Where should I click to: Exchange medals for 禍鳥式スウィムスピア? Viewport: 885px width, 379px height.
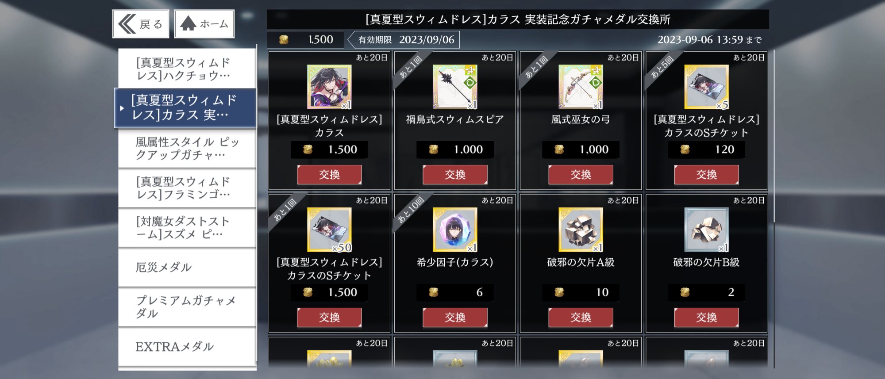pos(455,175)
